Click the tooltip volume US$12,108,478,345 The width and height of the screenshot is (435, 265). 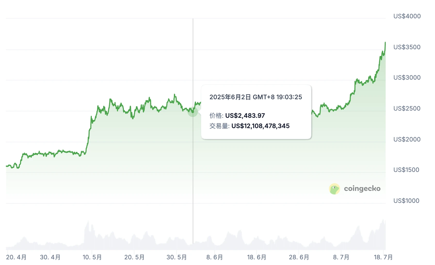point(260,126)
